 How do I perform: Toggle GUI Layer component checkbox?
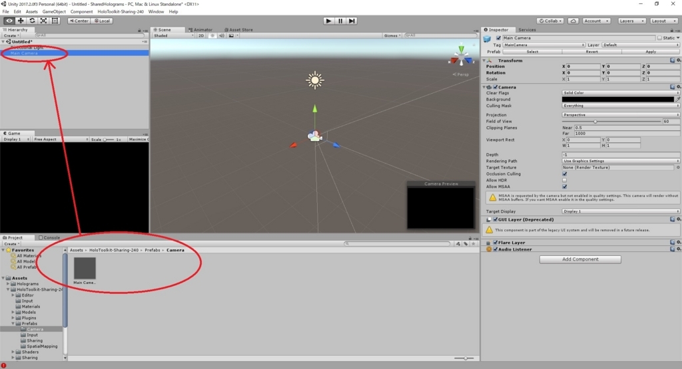coord(496,219)
